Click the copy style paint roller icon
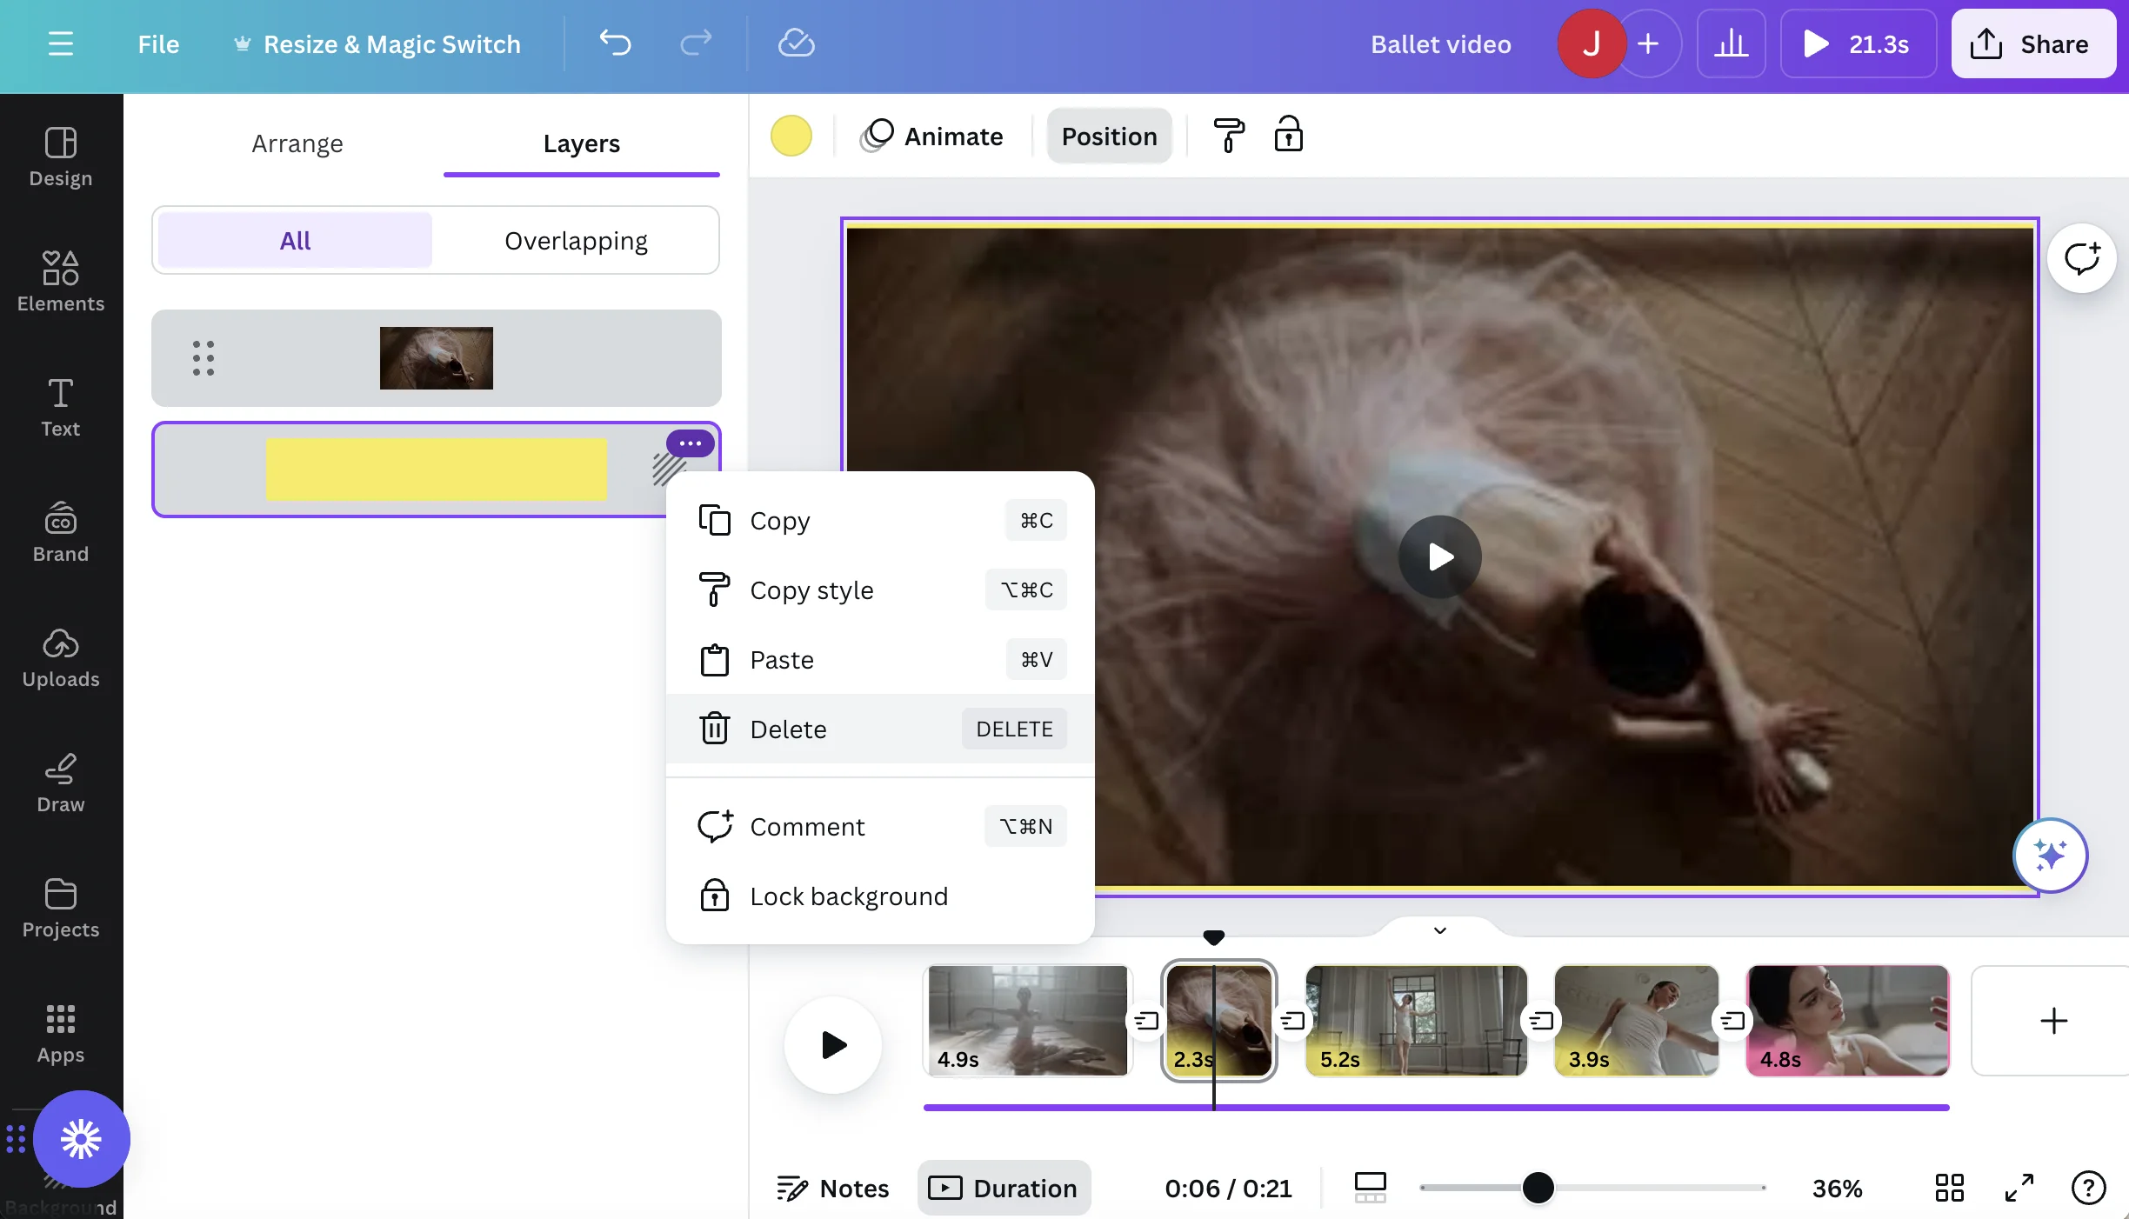The width and height of the screenshot is (2129, 1219). pos(1228,136)
